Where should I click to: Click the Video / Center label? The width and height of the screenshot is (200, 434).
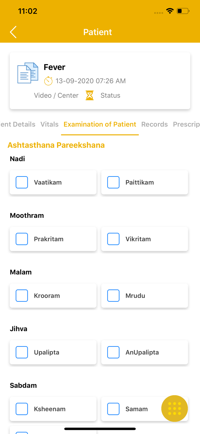click(x=56, y=95)
